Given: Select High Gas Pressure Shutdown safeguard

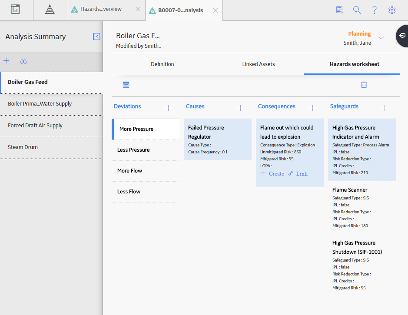Looking at the screenshot, I should pyautogui.click(x=362, y=265).
